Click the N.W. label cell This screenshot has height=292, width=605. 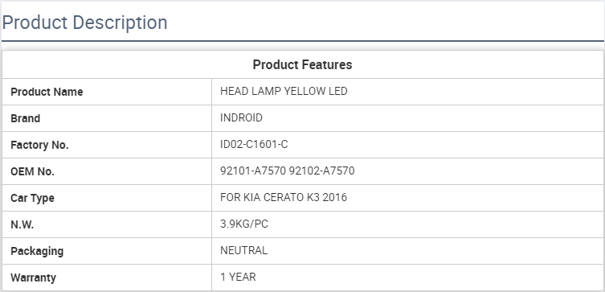click(x=107, y=224)
